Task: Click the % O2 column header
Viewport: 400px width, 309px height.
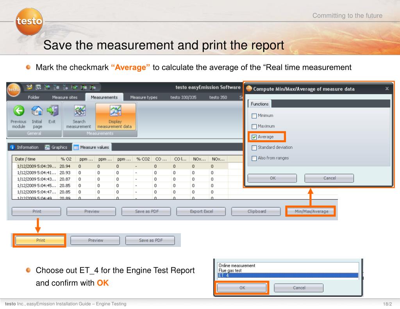Action: 67,159
